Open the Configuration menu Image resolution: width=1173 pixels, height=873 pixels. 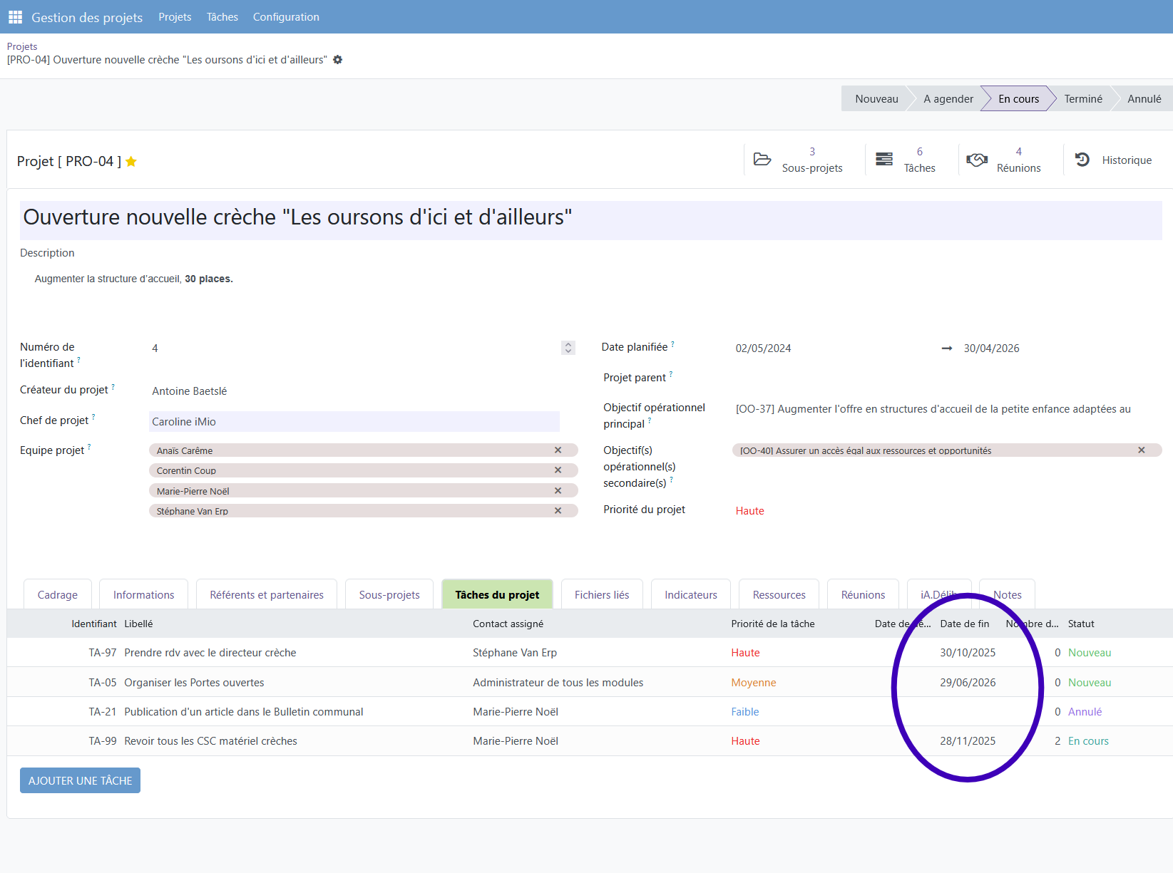click(286, 17)
